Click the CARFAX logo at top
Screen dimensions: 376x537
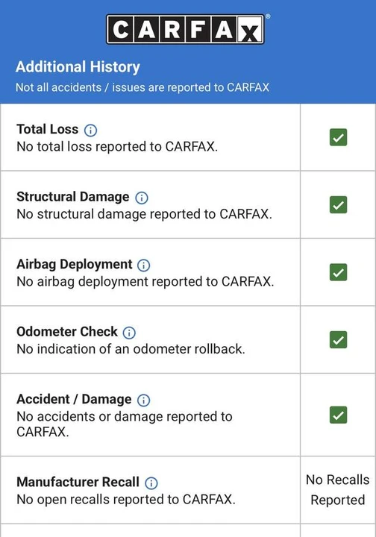[185, 29]
